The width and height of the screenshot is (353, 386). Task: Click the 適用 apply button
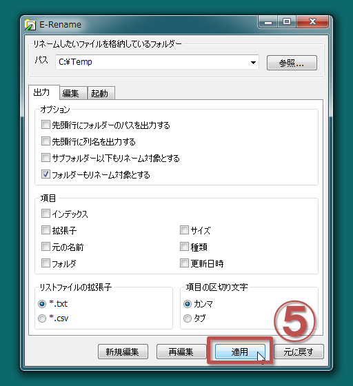(x=240, y=352)
